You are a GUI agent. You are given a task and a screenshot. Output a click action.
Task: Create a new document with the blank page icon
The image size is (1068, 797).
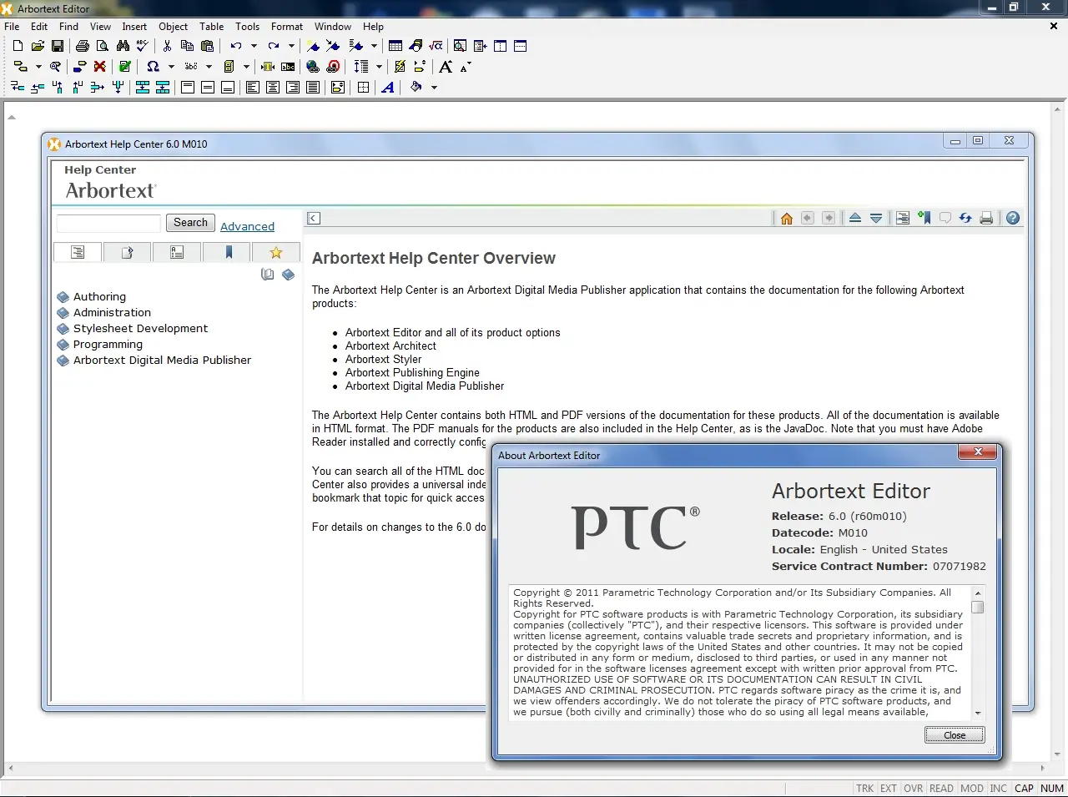(x=18, y=46)
